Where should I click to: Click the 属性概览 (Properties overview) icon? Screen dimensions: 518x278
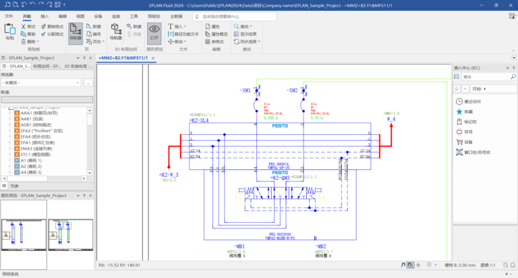pyautogui.click(x=208, y=34)
